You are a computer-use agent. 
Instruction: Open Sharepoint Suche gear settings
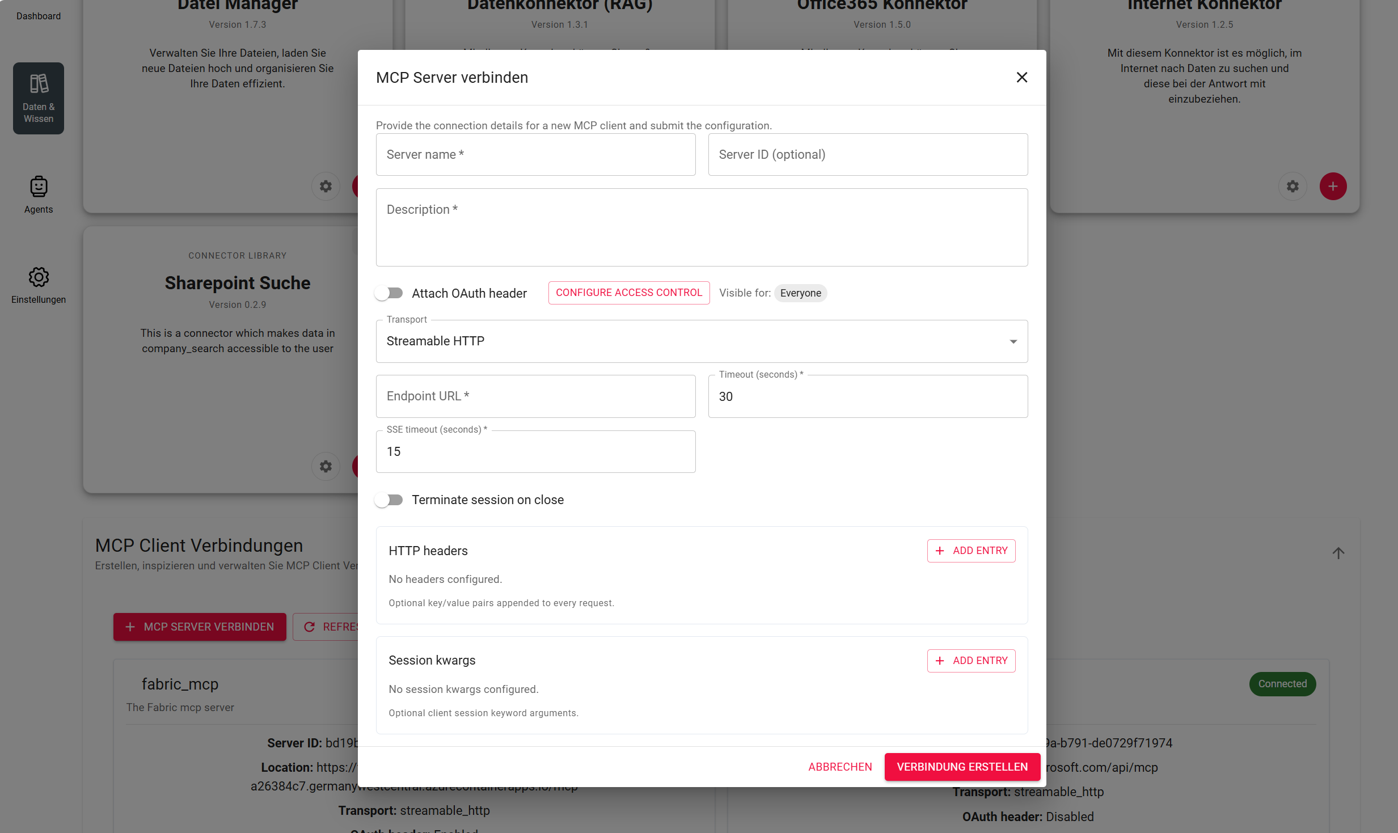click(326, 466)
